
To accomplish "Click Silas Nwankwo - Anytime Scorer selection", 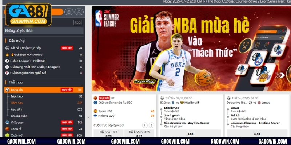I will (187, 123).
